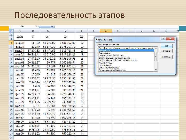
Task: Select row 12 header
Action: coord(11,74)
